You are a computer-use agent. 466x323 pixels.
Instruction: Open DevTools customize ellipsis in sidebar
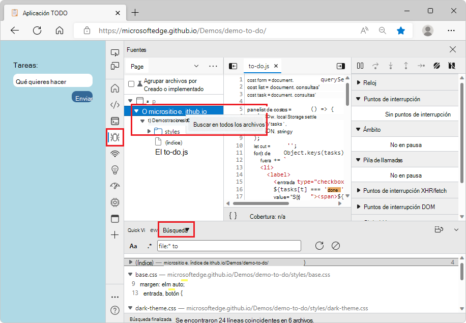point(114,297)
